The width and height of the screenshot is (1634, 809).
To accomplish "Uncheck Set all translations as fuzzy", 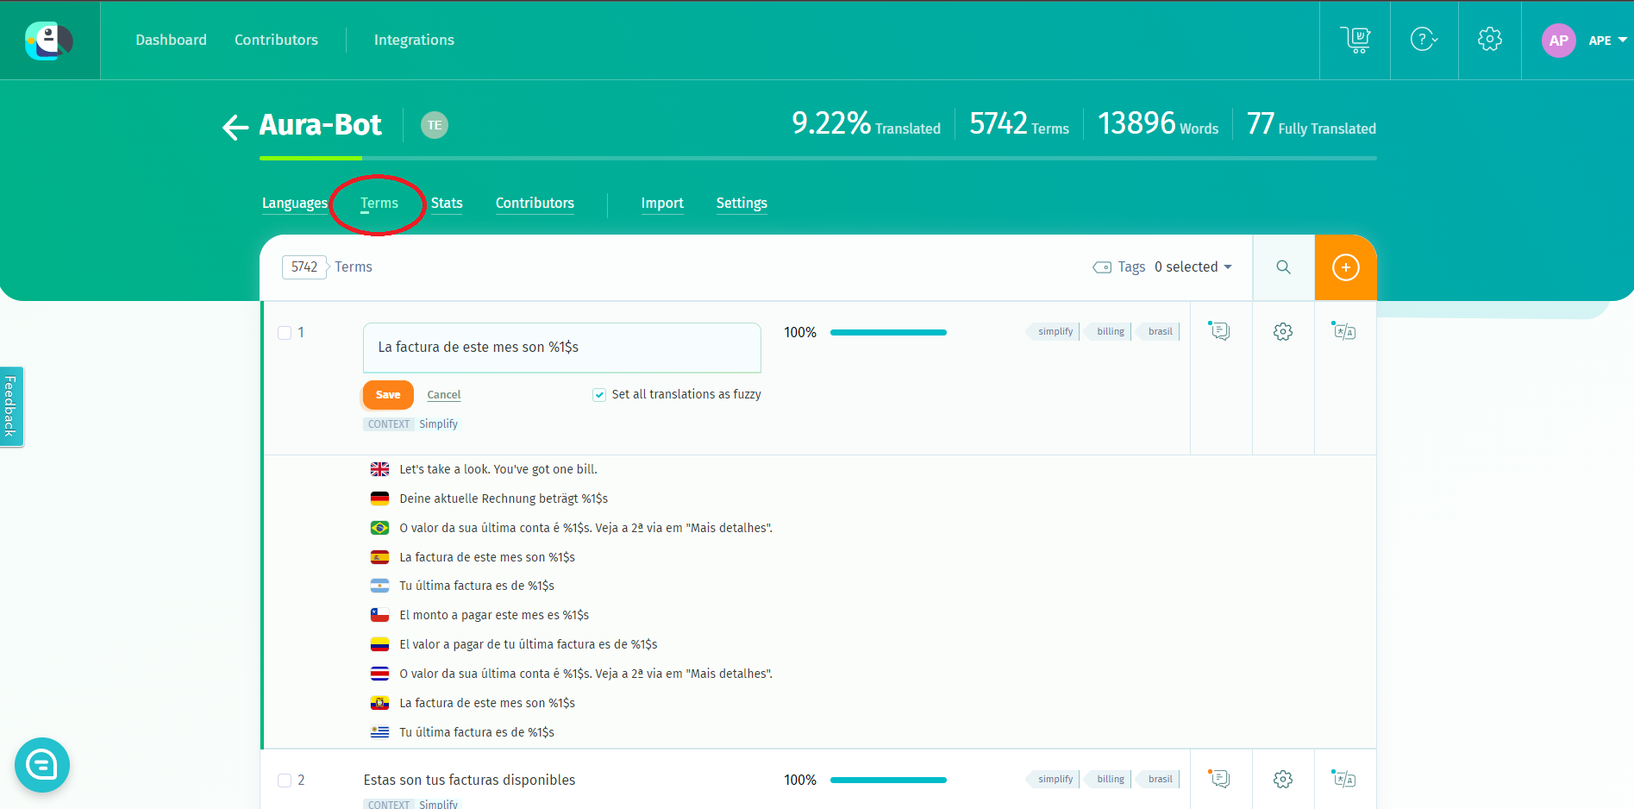I will pos(599,395).
